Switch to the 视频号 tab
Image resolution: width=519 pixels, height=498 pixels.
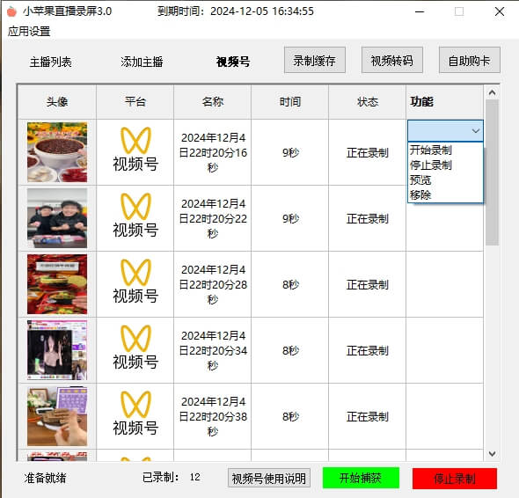click(x=233, y=62)
